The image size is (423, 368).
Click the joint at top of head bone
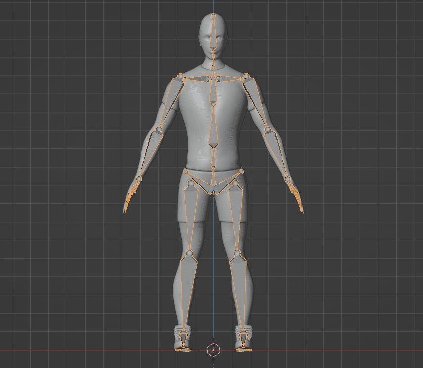coord(214,16)
